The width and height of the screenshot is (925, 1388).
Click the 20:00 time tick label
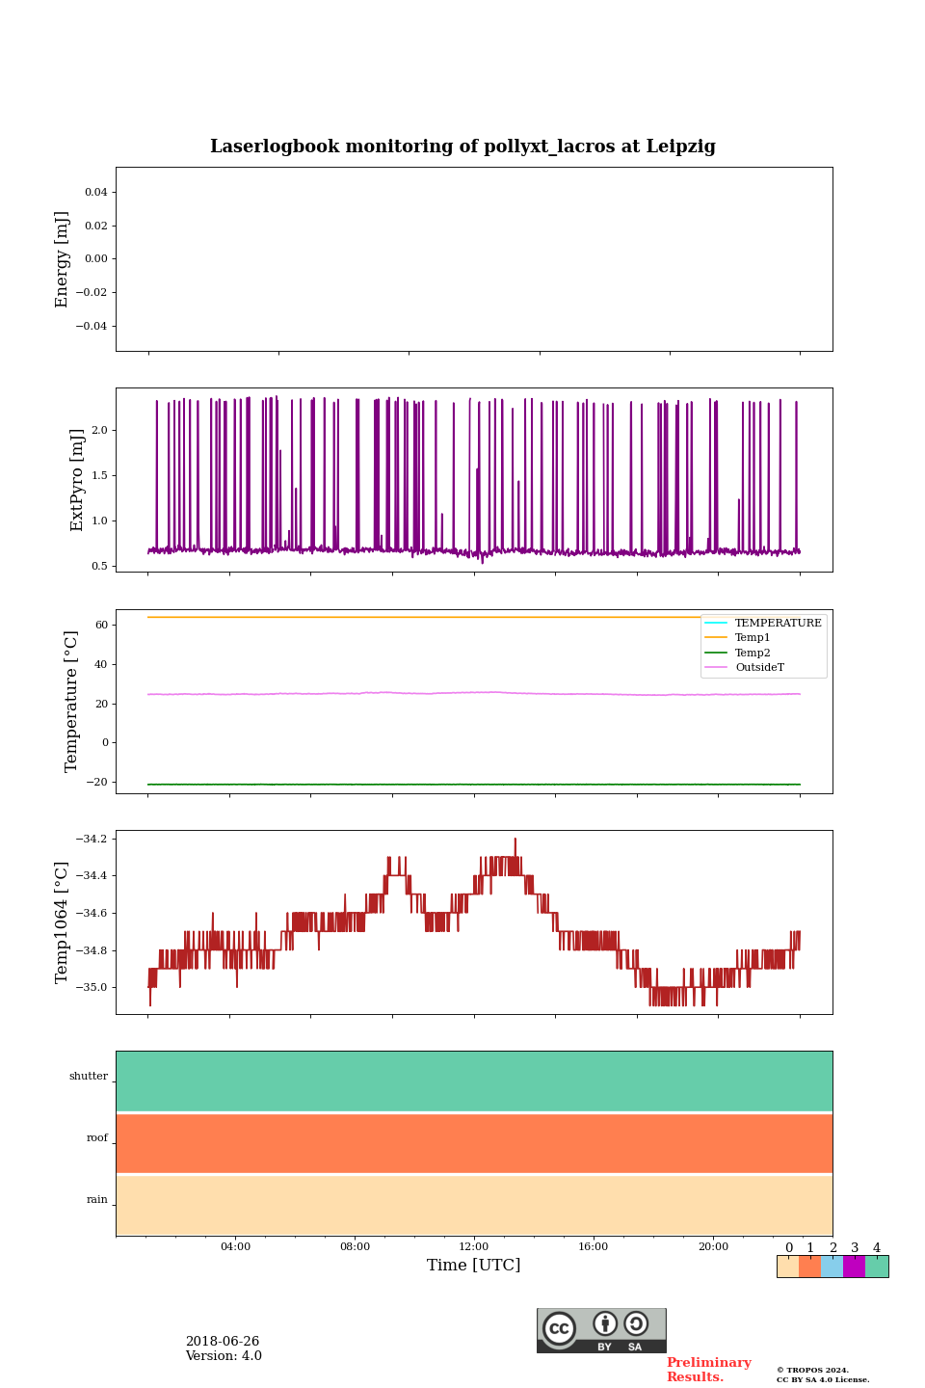713,1246
